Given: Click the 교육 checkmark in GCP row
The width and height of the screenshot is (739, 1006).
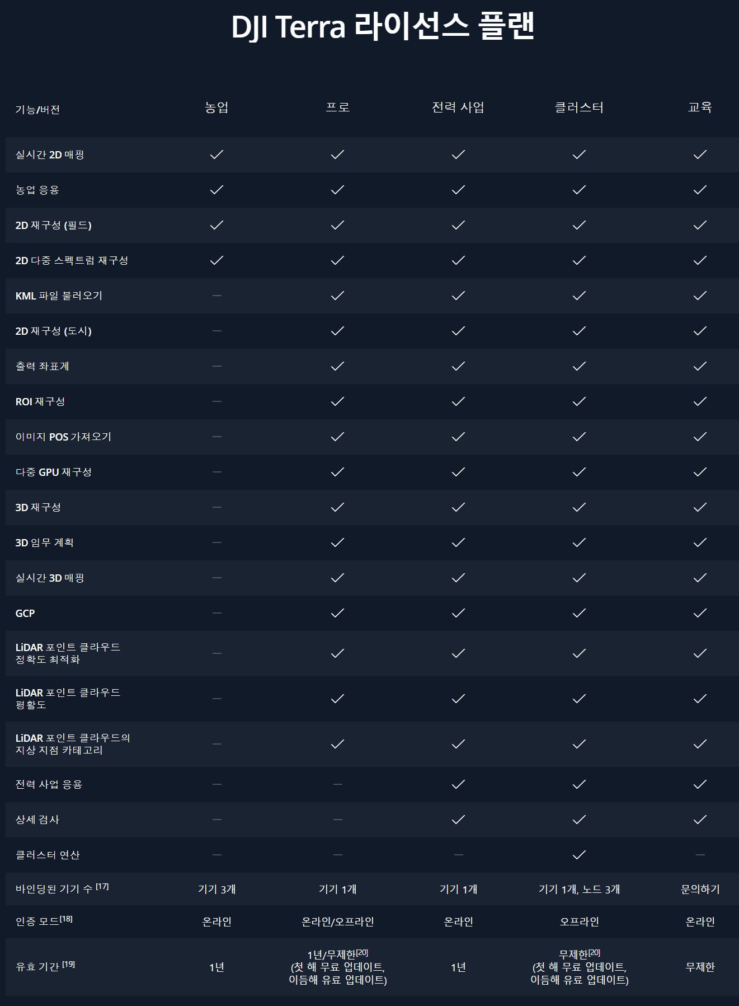Looking at the screenshot, I should click(x=700, y=613).
